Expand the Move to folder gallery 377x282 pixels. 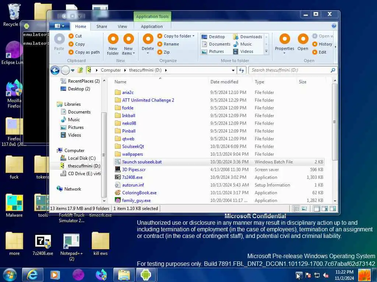click(x=267, y=51)
